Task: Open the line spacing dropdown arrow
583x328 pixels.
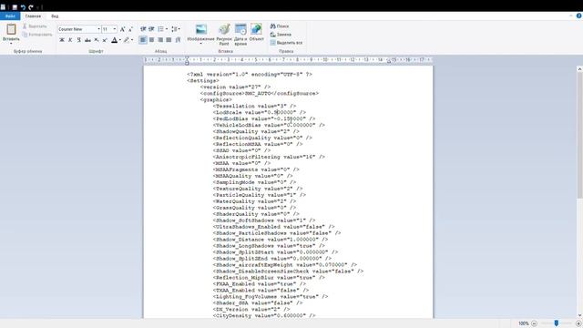Action: (179, 29)
